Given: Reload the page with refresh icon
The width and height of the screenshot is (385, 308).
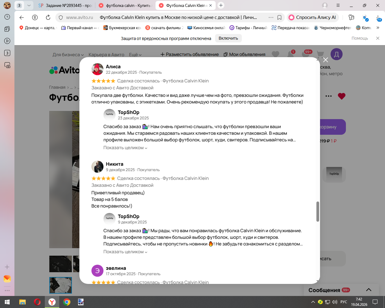Looking at the screenshot, I should (x=48, y=17).
